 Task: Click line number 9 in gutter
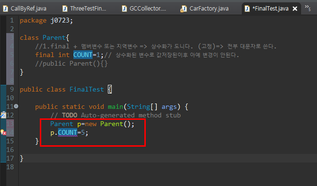point(12,89)
